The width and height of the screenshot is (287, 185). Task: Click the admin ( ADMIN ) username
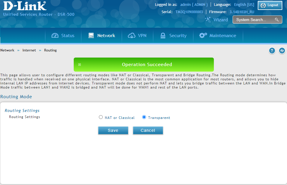(x=194, y=5)
